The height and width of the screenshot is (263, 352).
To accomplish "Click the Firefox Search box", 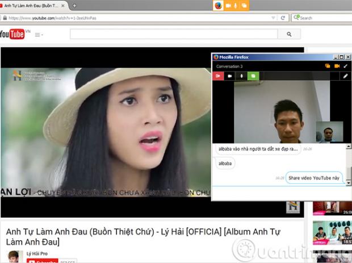I will [322, 18].
